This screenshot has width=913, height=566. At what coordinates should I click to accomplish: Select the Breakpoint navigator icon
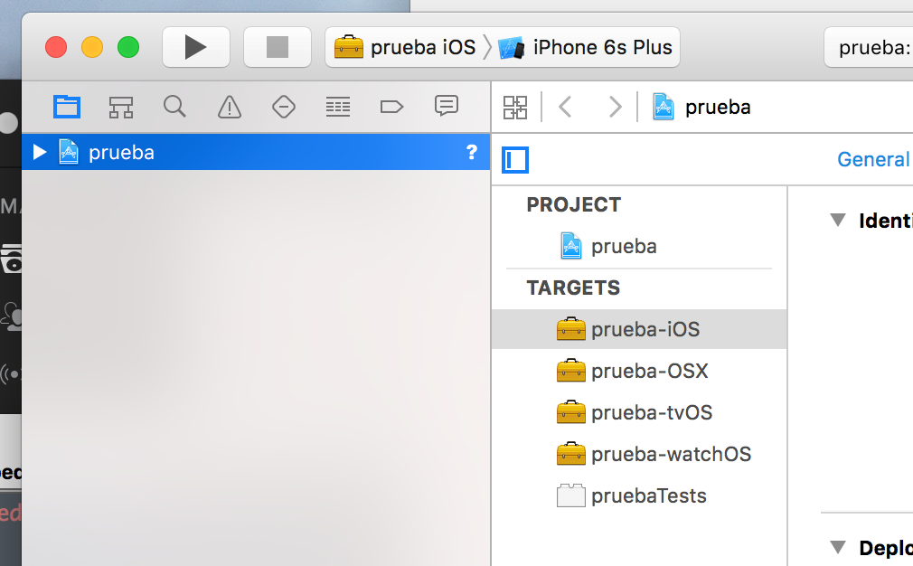tap(391, 107)
